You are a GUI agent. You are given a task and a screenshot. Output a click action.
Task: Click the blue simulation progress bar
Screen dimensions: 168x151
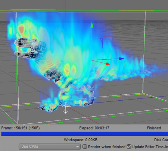point(85,134)
